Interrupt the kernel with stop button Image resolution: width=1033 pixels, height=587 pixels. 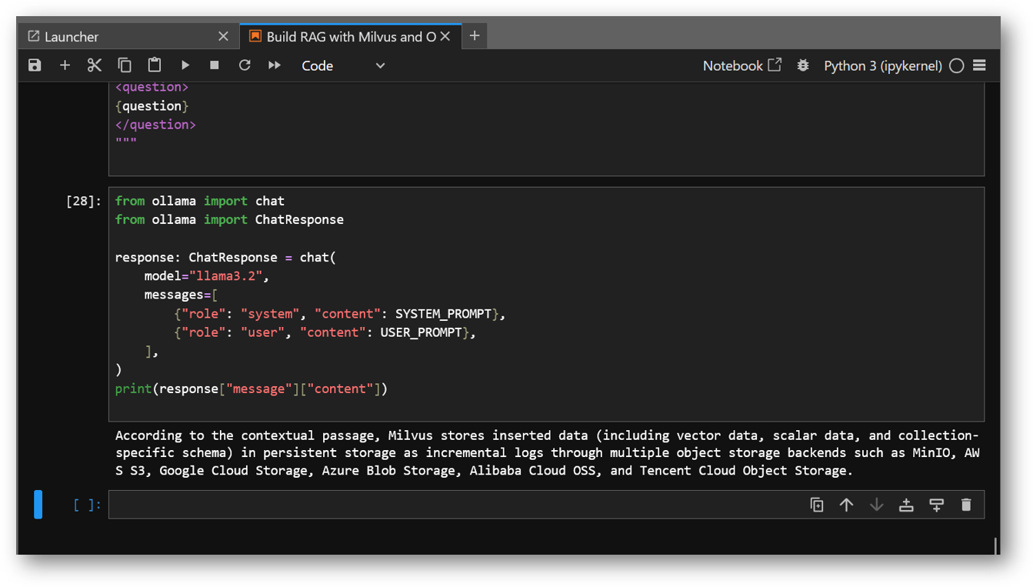tap(215, 65)
